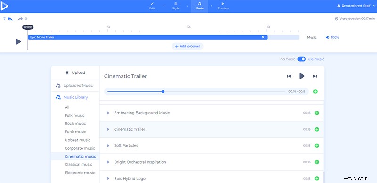This screenshot has height=183, width=377.
Task: Filter by Upbeat music
Action: [77, 140]
